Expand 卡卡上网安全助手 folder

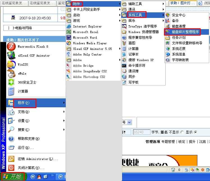(94, 10)
